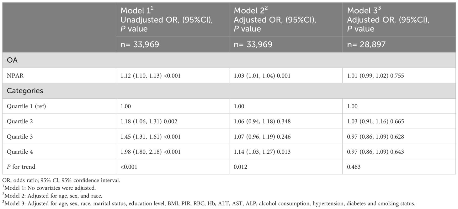Select the NPAR row label
Image resolution: width=458 pixels, height=209 pixels.
pyautogui.click(x=14, y=75)
